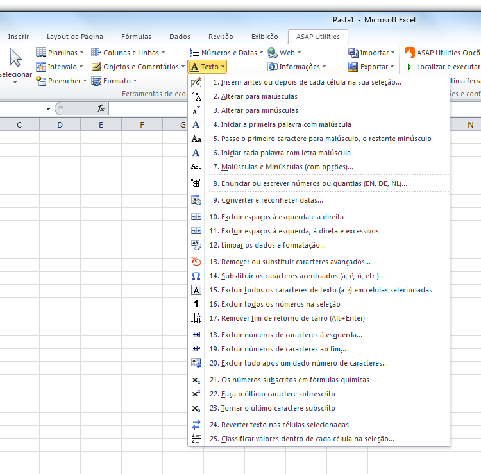
Task: Click the subscript icon beside item 23
Action: [x=196, y=409]
